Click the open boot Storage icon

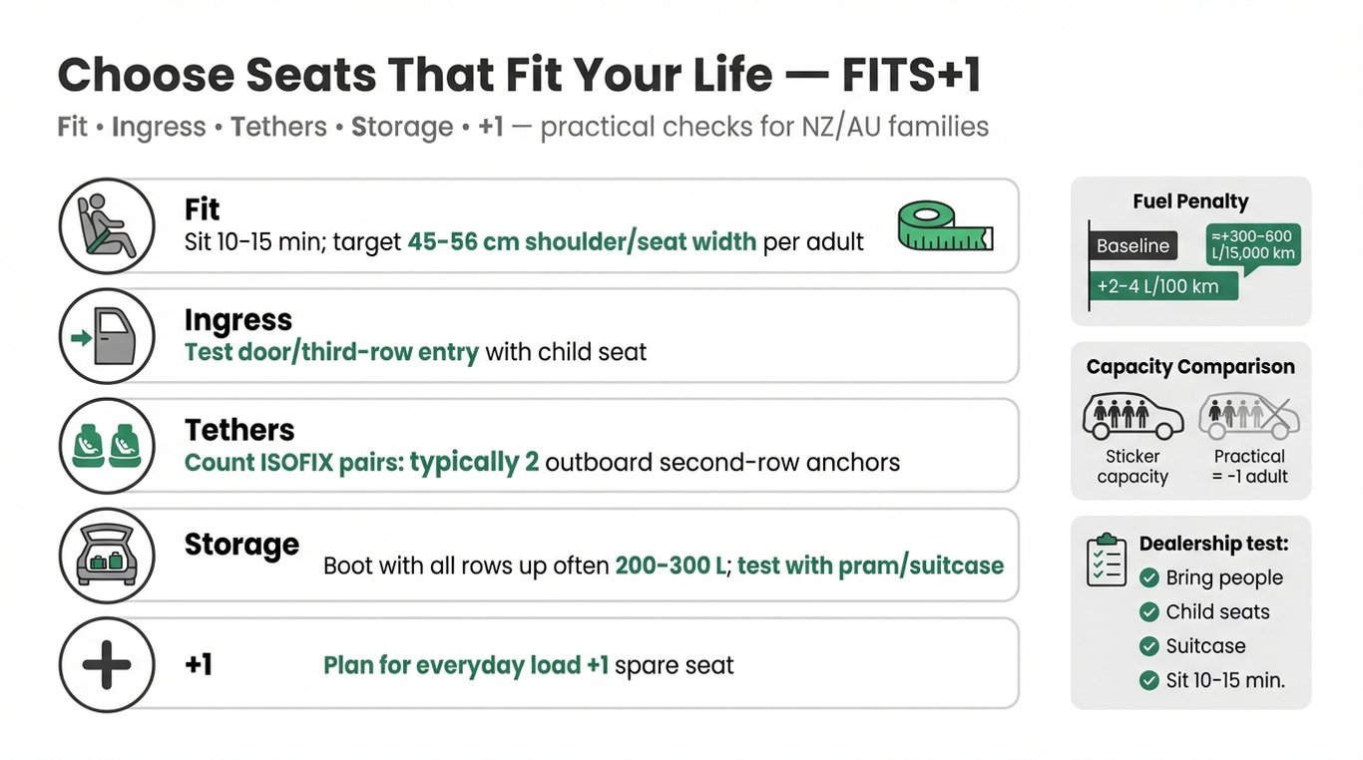108,556
